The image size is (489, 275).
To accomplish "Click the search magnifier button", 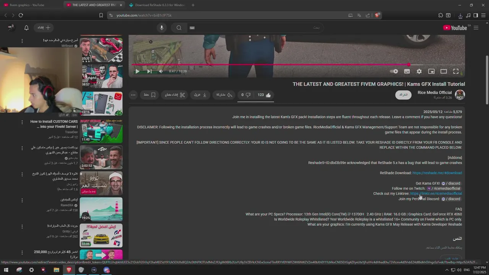I will (179, 28).
